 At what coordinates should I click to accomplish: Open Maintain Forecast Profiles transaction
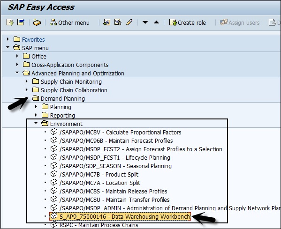[x=116, y=140]
